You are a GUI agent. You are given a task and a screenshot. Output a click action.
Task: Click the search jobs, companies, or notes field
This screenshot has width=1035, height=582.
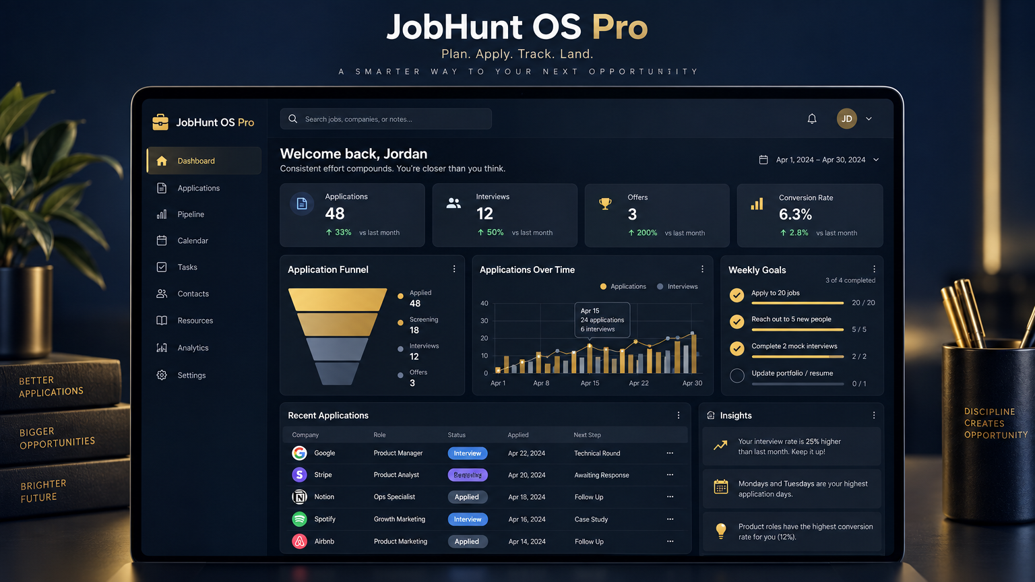tap(386, 119)
